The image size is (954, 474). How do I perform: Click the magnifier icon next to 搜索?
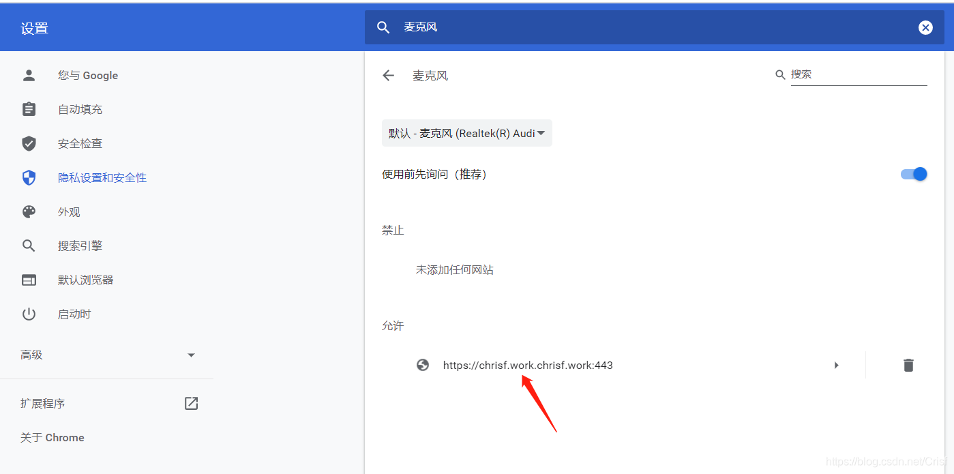click(x=781, y=74)
